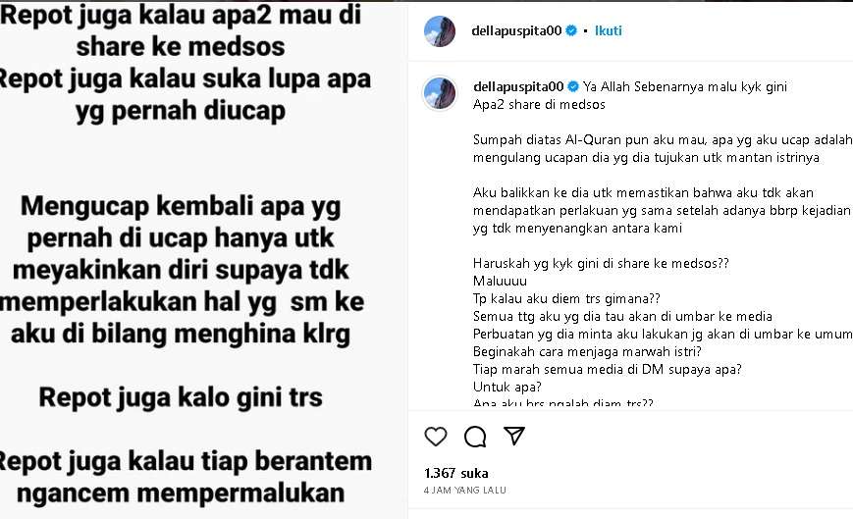Click the caption line 'Beginakah cara menjaga marwah istri?'
Viewport: 853px width, 519px height.
point(587,351)
